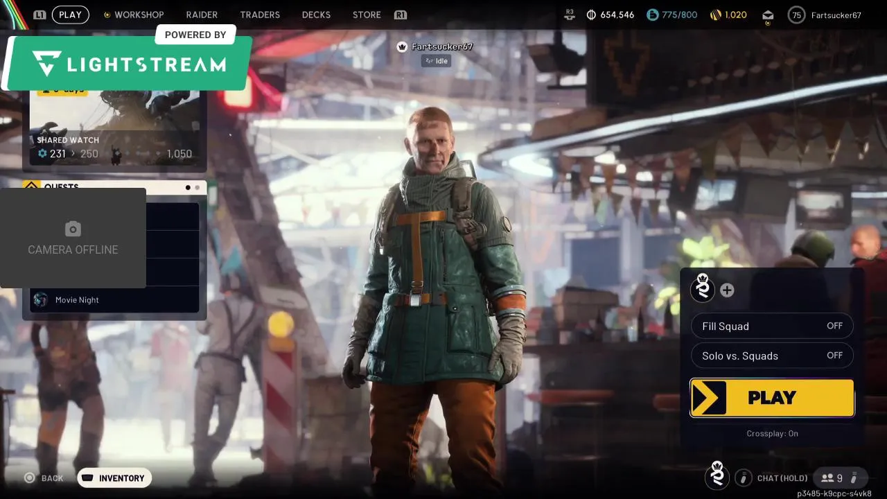Open the Fartsucker67 profile name in top bar
The image size is (887, 499).
(836, 15)
